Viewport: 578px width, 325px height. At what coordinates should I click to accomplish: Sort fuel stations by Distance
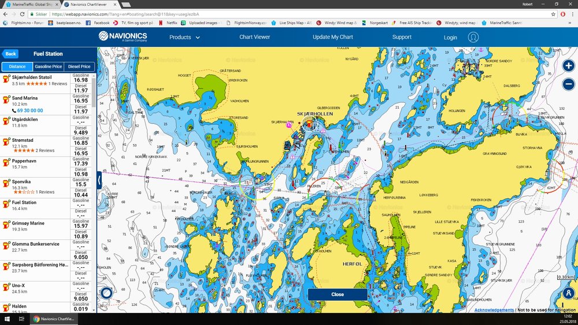pos(17,67)
